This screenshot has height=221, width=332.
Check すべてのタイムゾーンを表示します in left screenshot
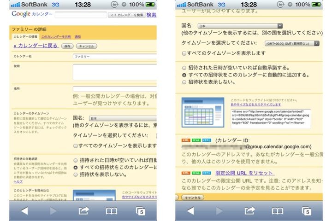click(x=75, y=145)
